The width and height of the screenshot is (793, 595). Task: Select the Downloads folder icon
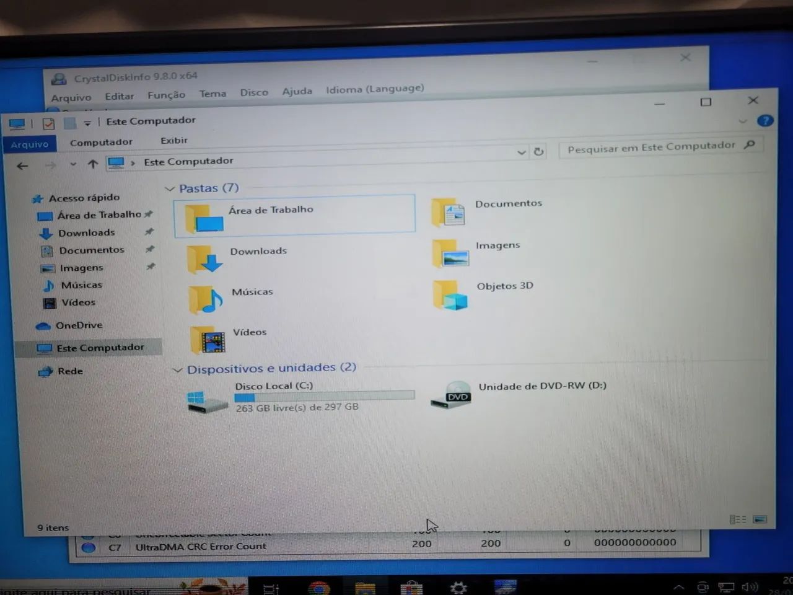(205, 259)
